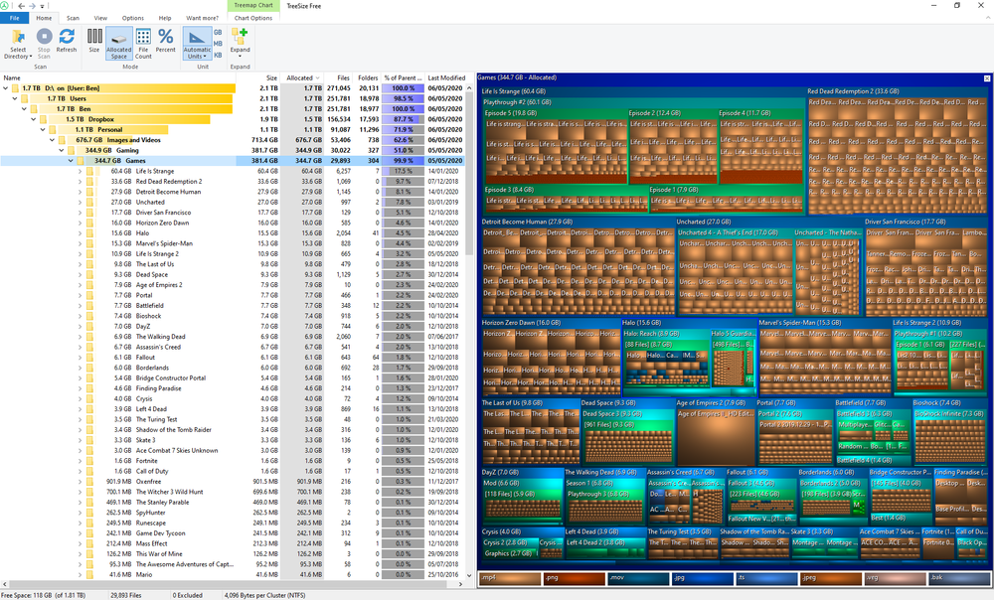The height and width of the screenshot is (600, 994).
Task: Click the Driver San Francisco treemap block
Action: [924, 267]
